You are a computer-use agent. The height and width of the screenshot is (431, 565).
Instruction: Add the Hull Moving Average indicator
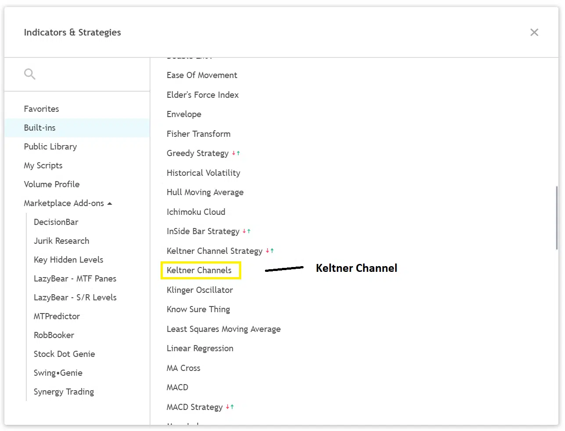(x=205, y=192)
